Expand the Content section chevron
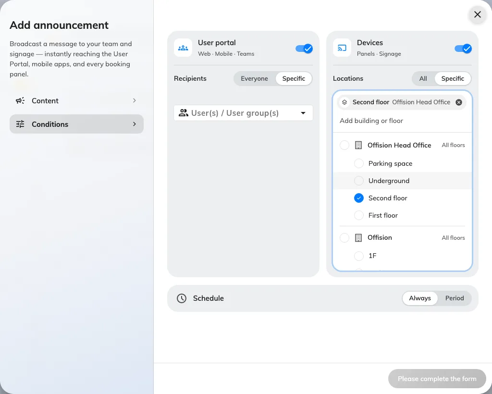This screenshot has height=394, width=492. pyautogui.click(x=135, y=100)
